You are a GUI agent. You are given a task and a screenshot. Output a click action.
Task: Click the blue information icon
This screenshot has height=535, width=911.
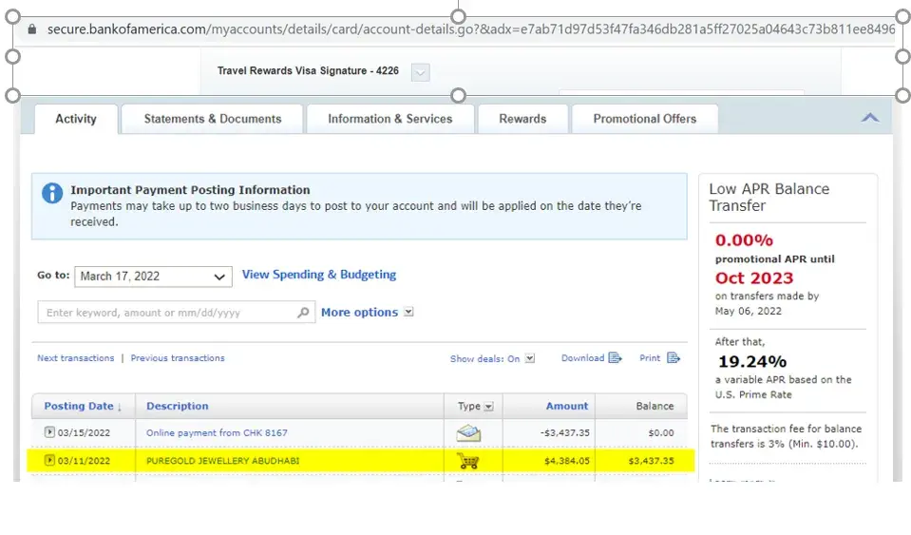(x=51, y=194)
